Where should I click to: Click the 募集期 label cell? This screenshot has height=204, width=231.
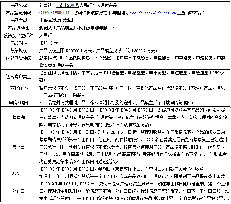pos(19,118)
